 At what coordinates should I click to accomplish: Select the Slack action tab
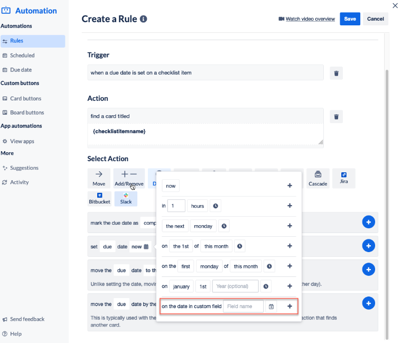tap(126, 199)
